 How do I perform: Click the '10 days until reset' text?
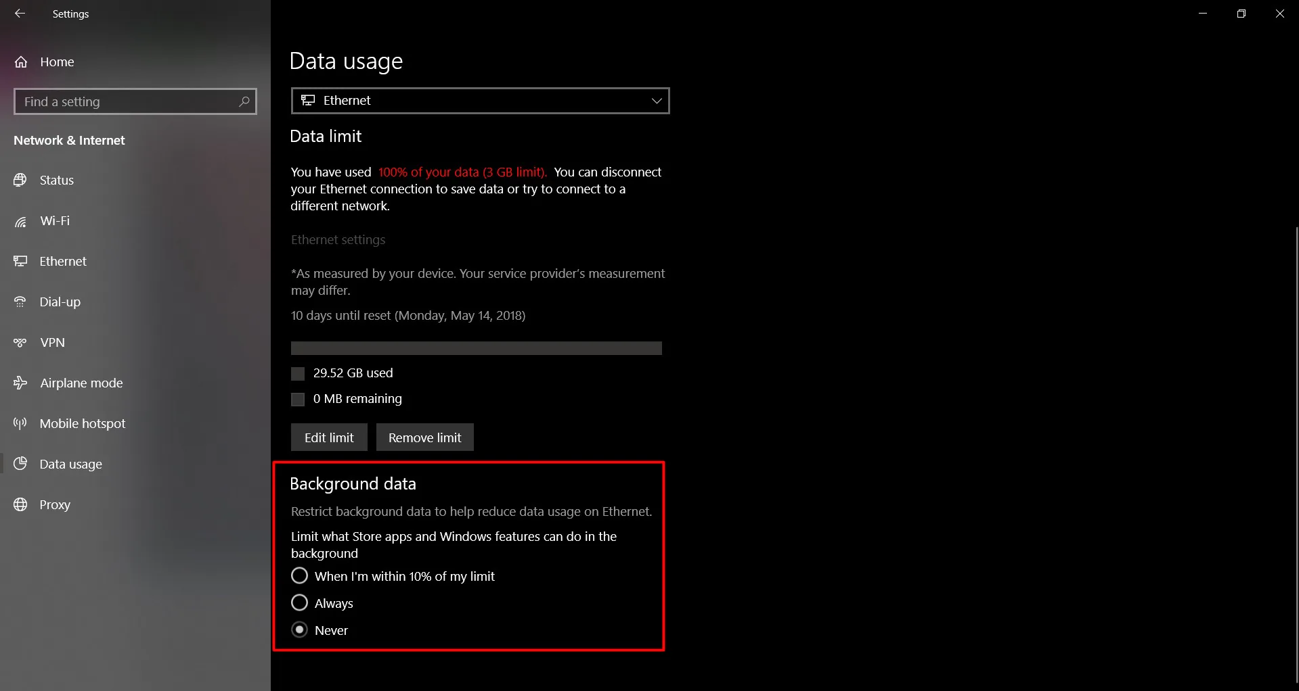click(x=408, y=316)
